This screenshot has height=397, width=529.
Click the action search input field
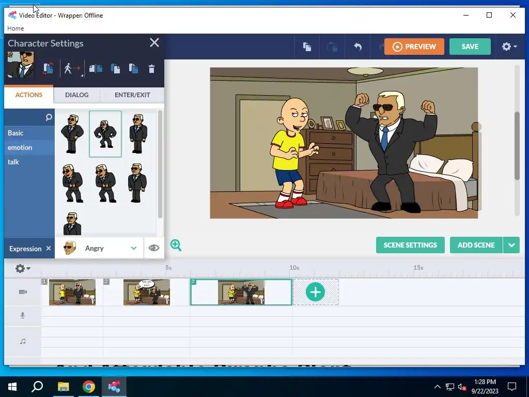pos(25,117)
